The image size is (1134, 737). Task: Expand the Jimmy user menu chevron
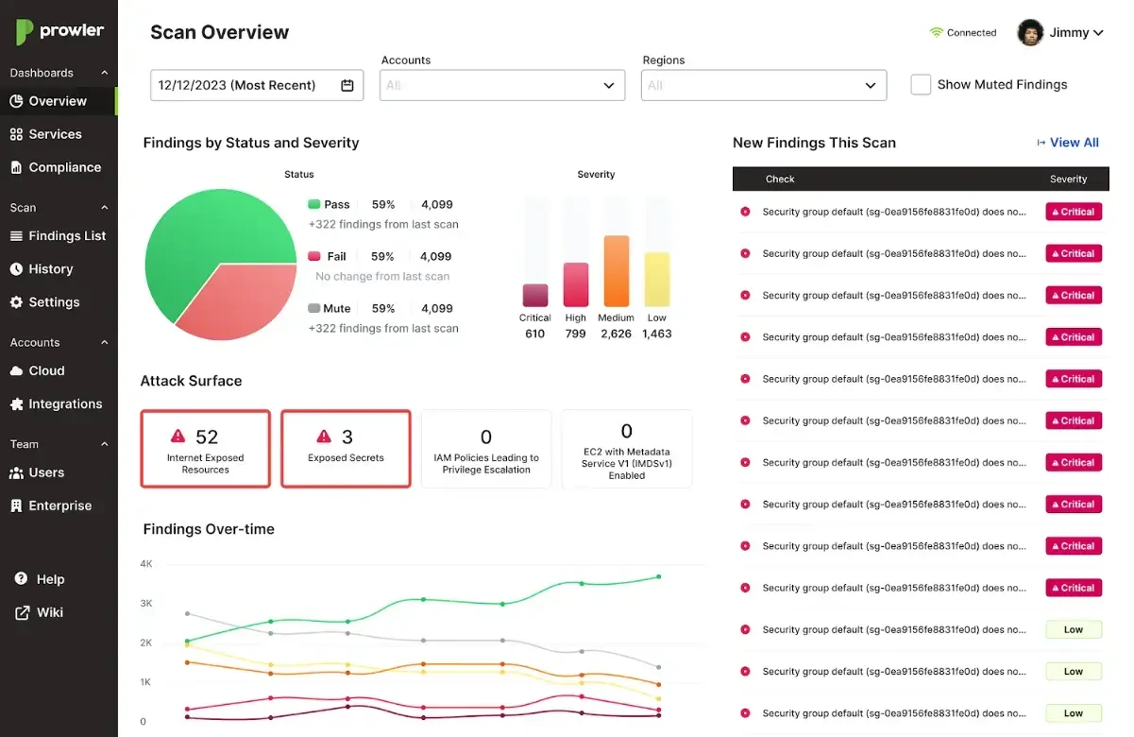click(1098, 33)
